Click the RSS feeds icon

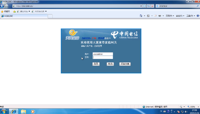148,16
